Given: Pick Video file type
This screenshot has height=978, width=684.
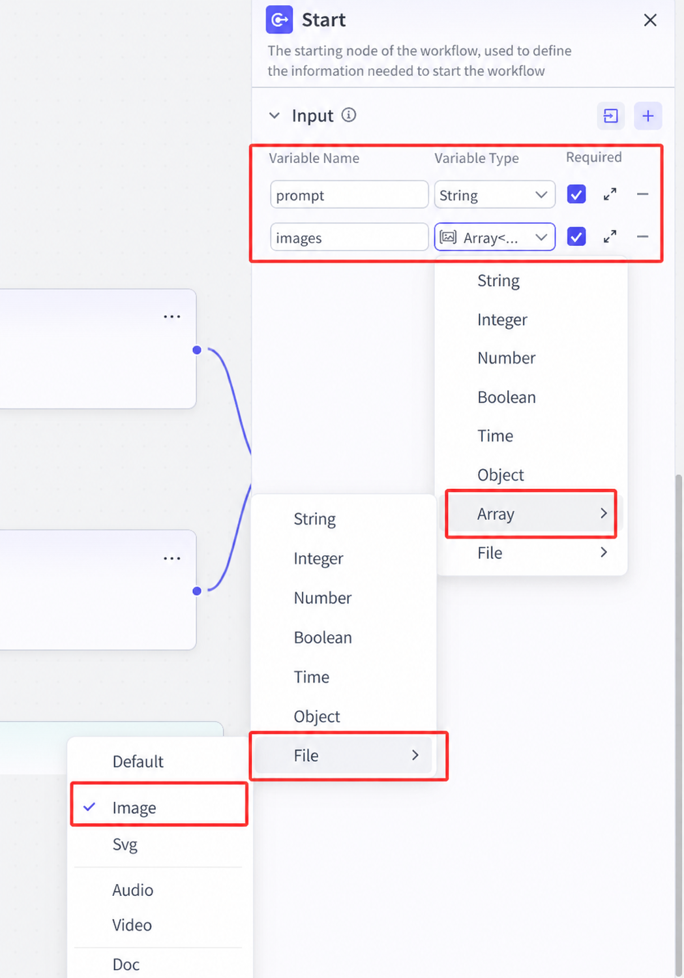Looking at the screenshot, I should (x=132, y=925).
